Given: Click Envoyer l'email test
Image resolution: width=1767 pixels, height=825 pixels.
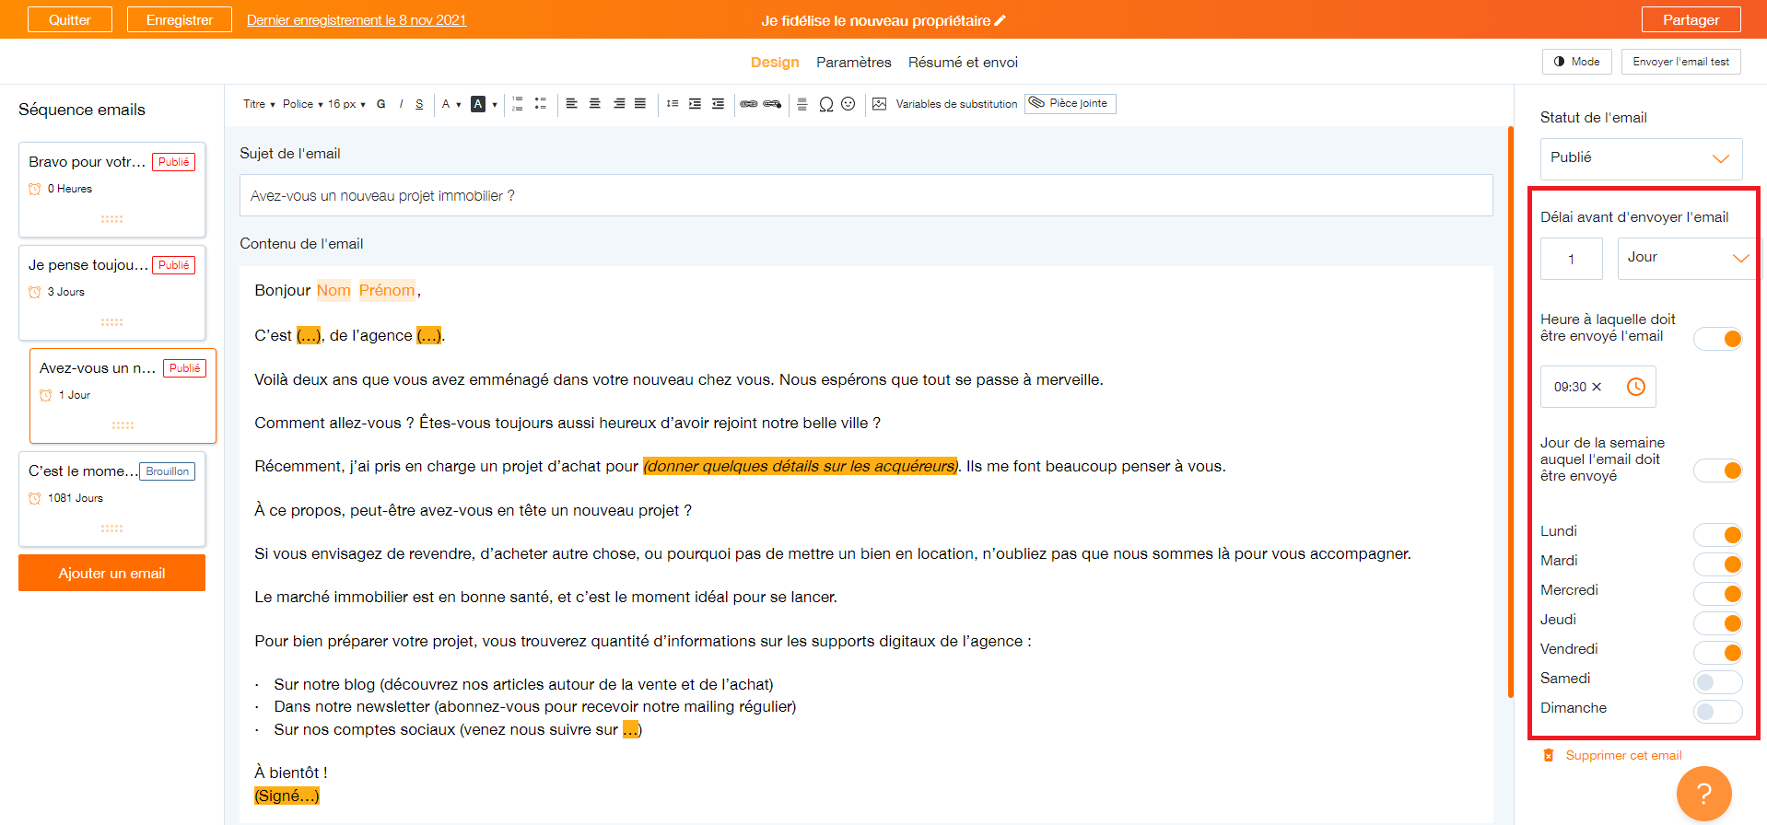Looking at the screenshot, I should (x=1680, y=62).
